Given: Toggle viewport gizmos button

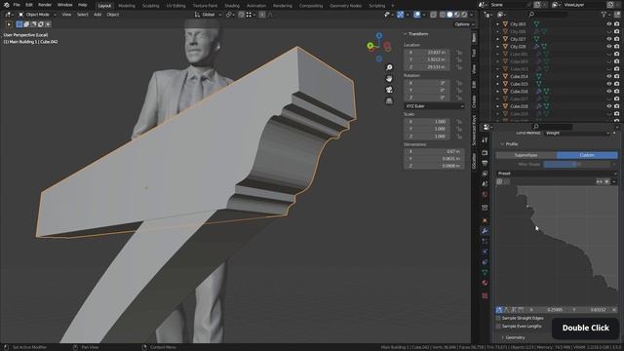Looking at the screenshot, I should (x=401, y=15).
